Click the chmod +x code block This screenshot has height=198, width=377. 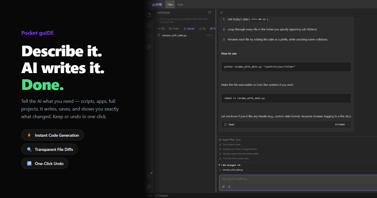pyautogui.click(x=286, y=98)
